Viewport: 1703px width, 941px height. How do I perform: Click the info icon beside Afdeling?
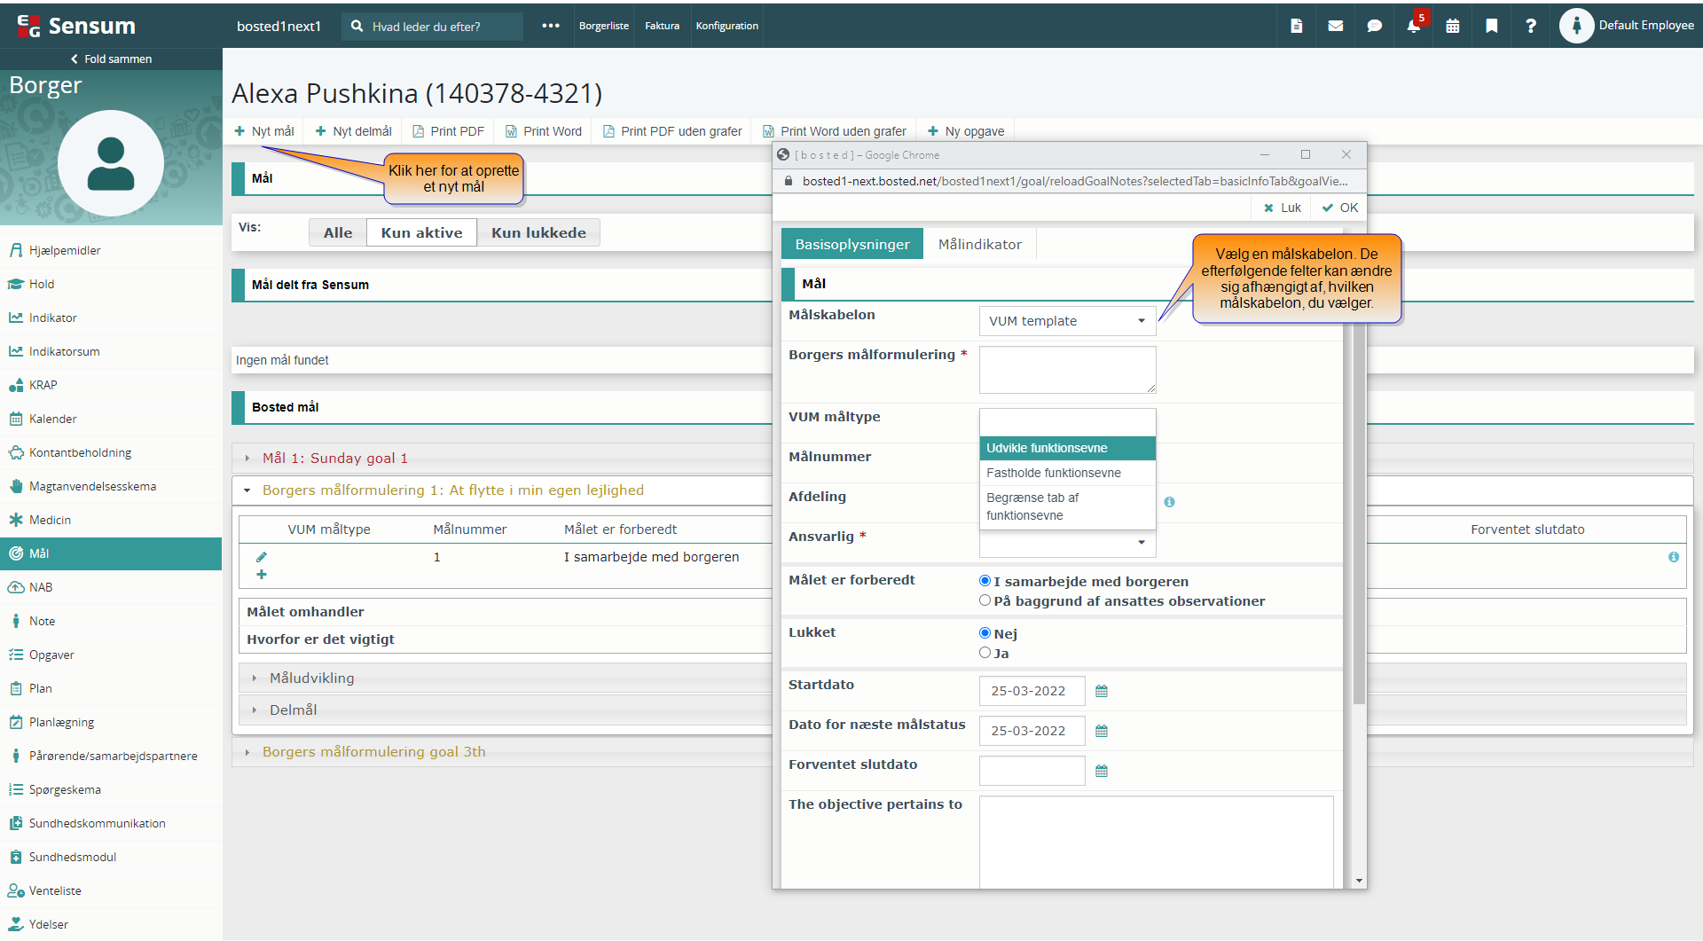pos(1169,502)
